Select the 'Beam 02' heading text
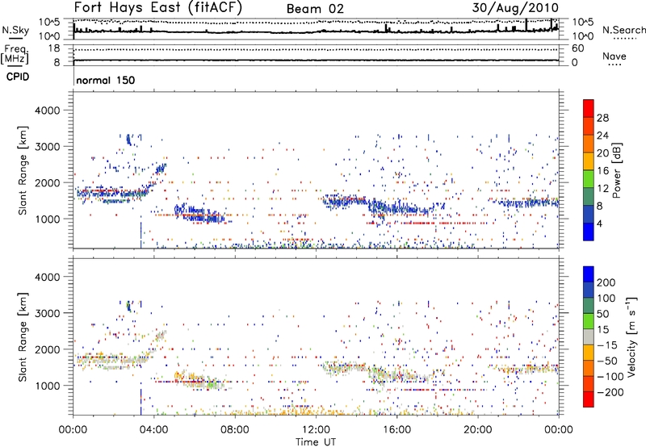This screenshot has height=447, width=646. (x=315, y=9)
